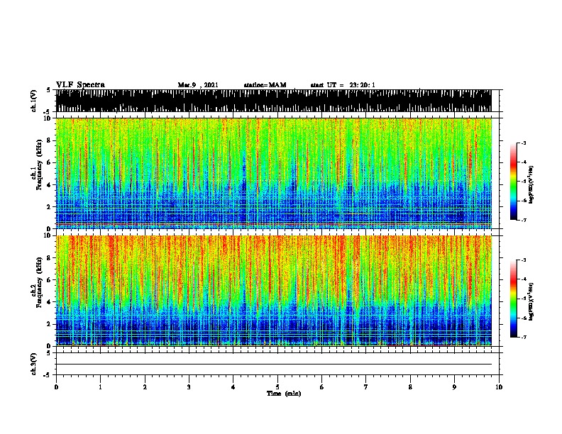
Task: Click the ch.1 spectrogram plot area
Action: point(273,173)
